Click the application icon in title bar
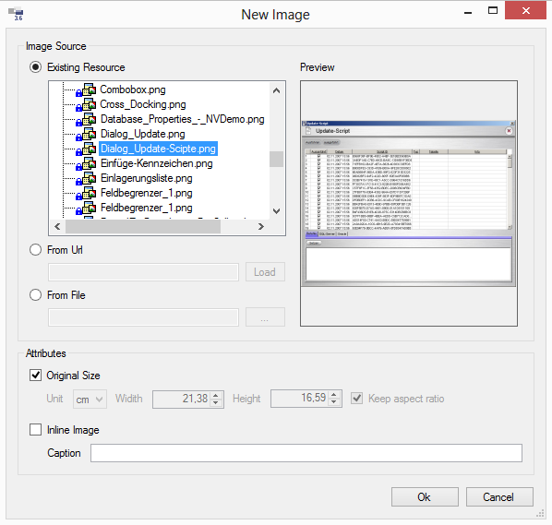The image size is (552, 525). click(x=16, y=14)
